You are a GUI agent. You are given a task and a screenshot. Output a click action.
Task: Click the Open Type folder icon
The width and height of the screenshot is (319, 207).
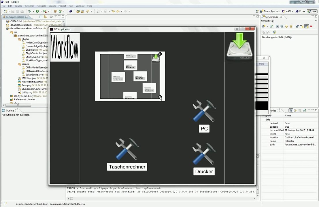[x=78, y=11]
